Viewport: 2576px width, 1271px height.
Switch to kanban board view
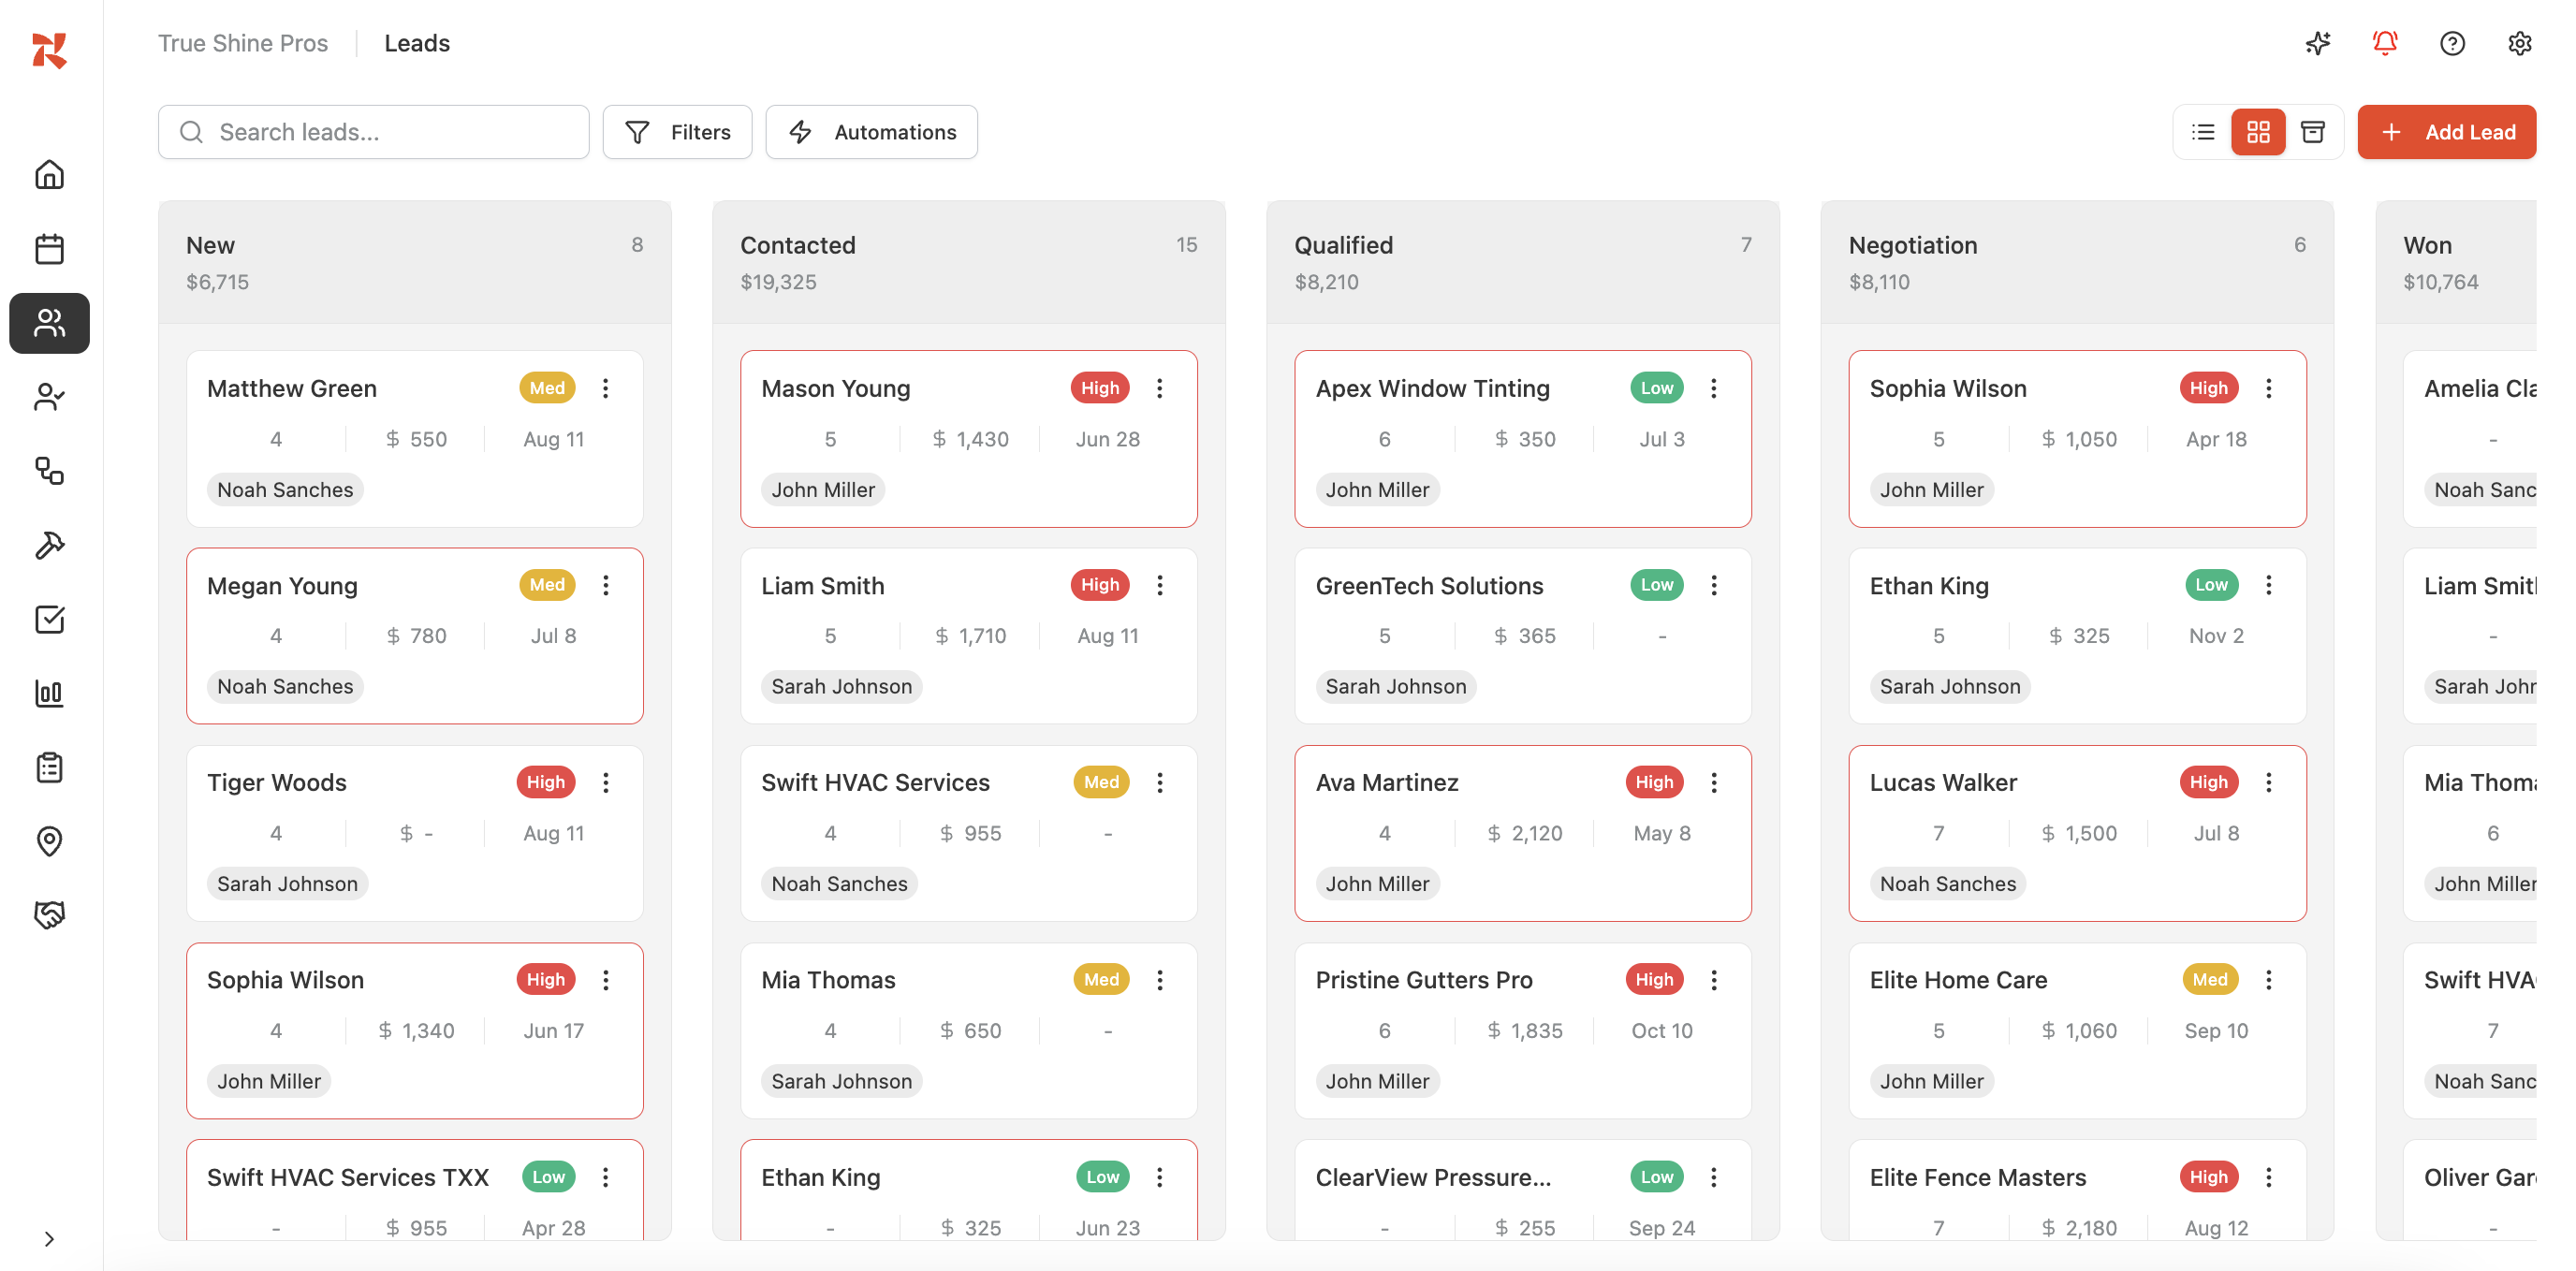click(2258, 132)
